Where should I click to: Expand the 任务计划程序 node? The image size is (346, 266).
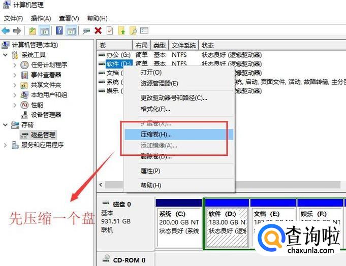(x=15, y=65)
